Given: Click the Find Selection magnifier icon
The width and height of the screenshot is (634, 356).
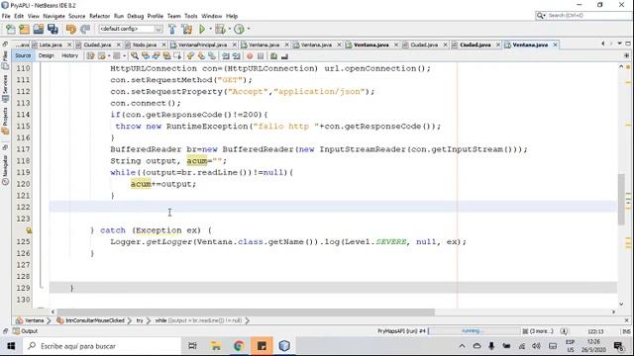Looking at the screenshot, I should point(135,55).
